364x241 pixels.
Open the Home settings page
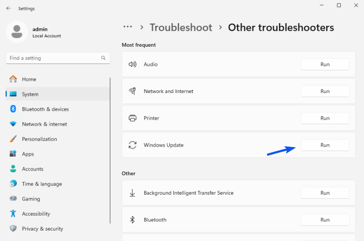(x=29, y=79)
